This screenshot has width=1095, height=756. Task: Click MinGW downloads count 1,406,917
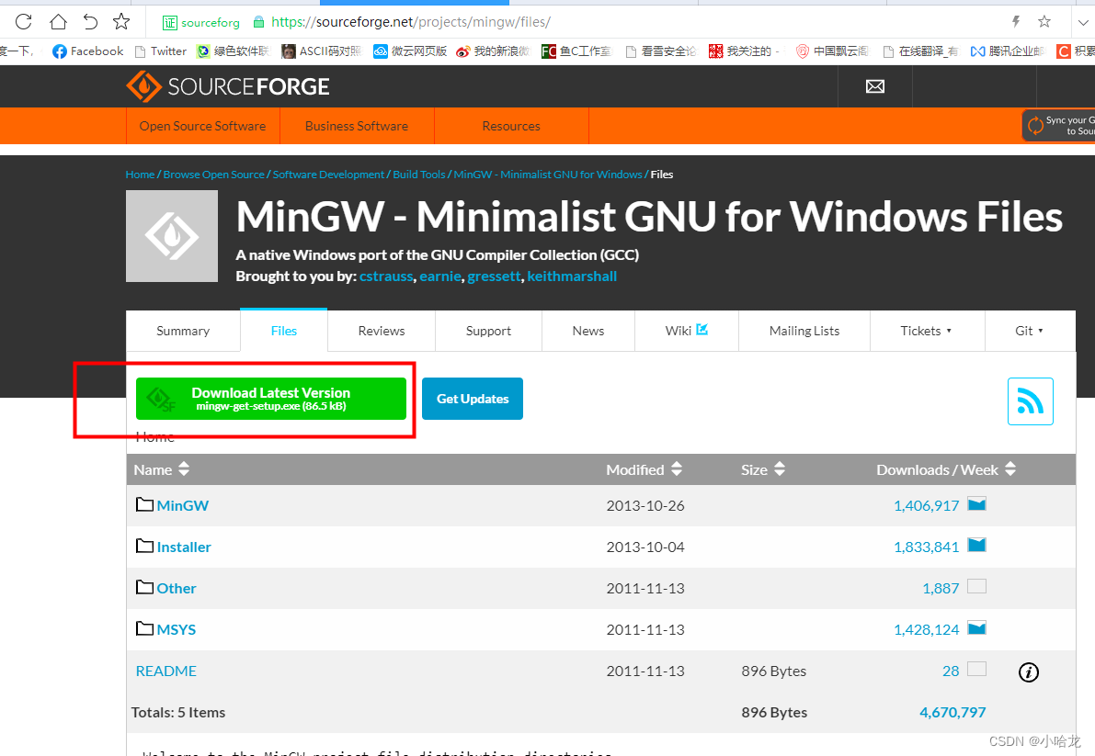(x=926, y=505)
